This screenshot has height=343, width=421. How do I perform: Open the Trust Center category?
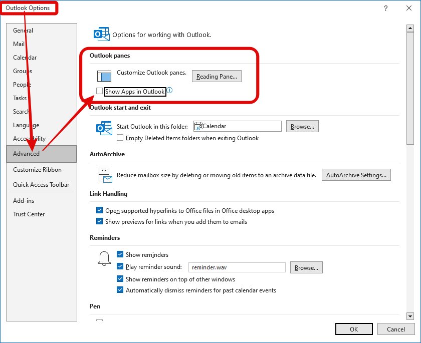(42, 214)
